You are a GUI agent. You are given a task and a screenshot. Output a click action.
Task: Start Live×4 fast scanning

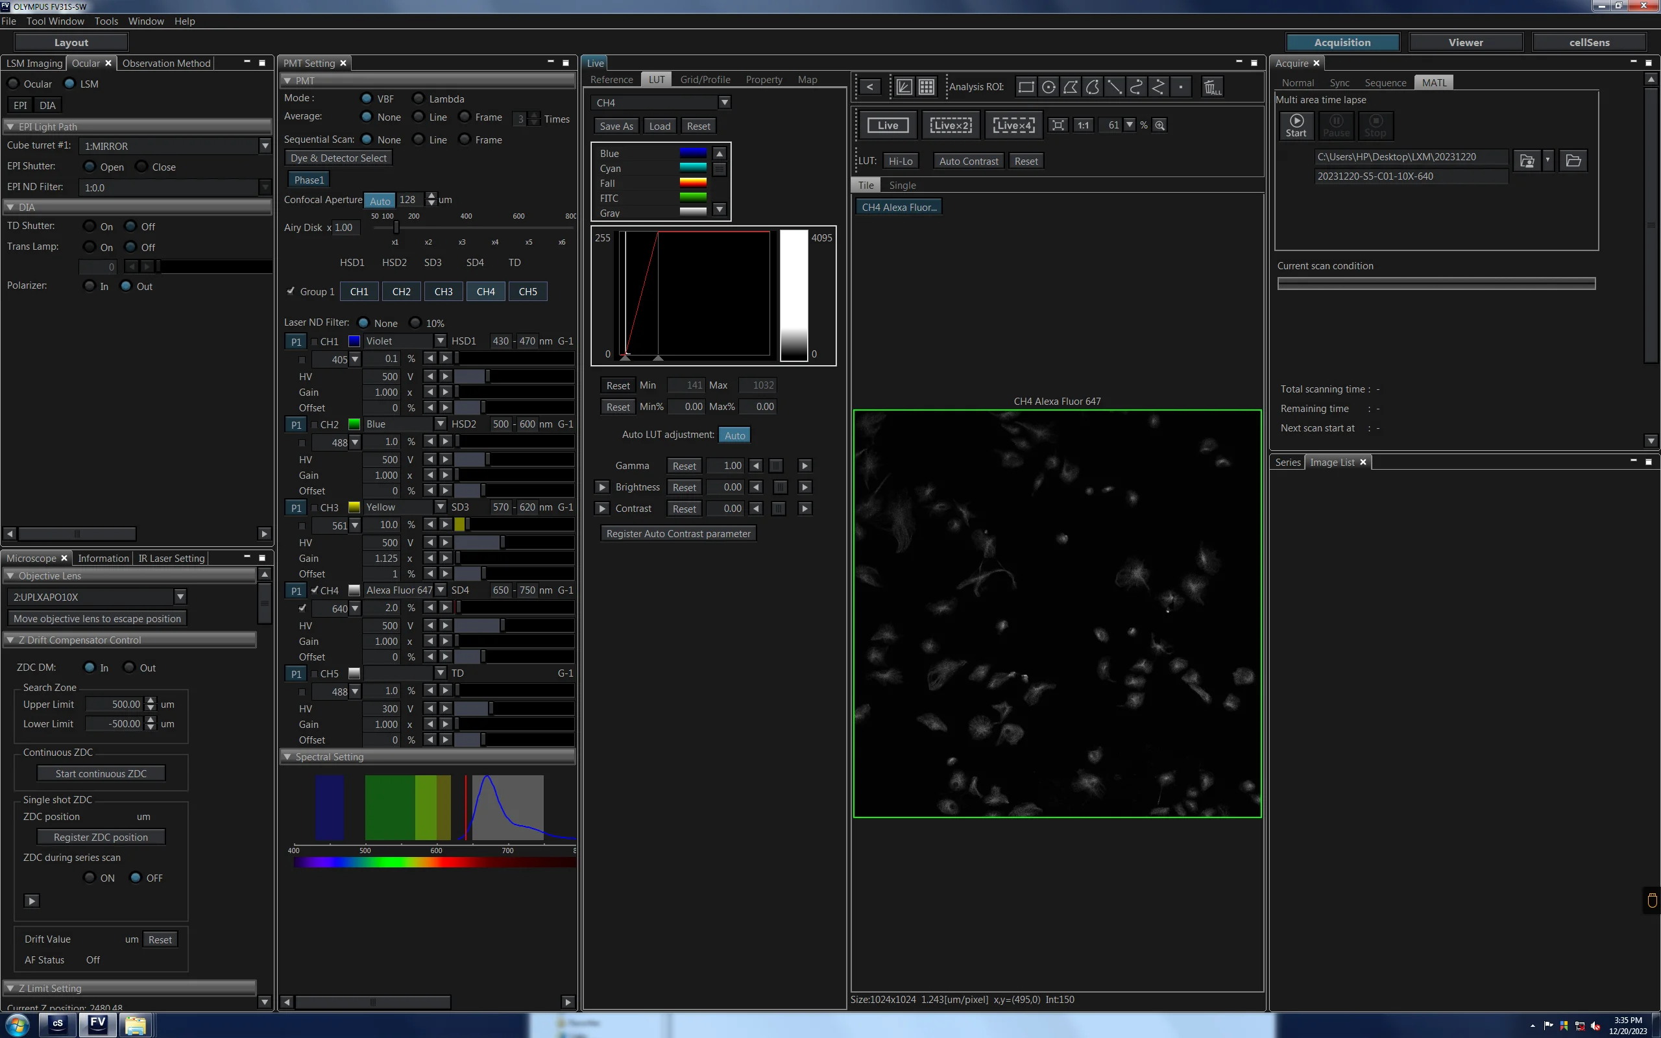point(1013,125)
